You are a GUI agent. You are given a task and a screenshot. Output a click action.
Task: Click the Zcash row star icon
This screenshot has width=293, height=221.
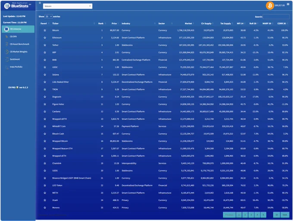[45, 200]
